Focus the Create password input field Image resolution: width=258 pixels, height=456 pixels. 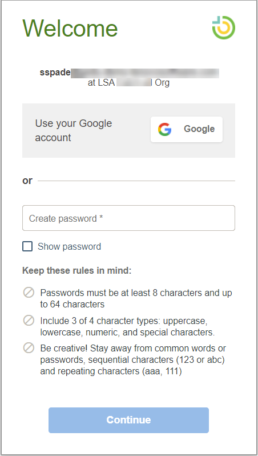[128, 218]
